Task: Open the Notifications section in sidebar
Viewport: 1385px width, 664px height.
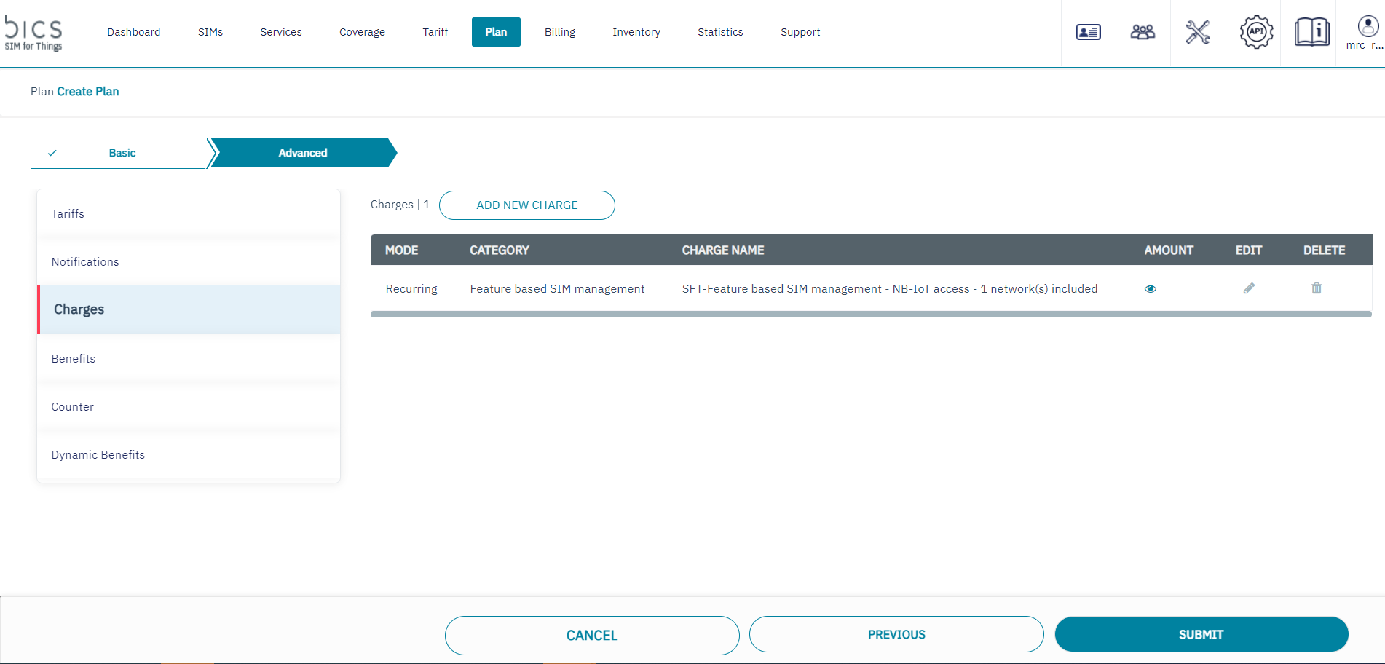Action: click(x=85, y=261)
